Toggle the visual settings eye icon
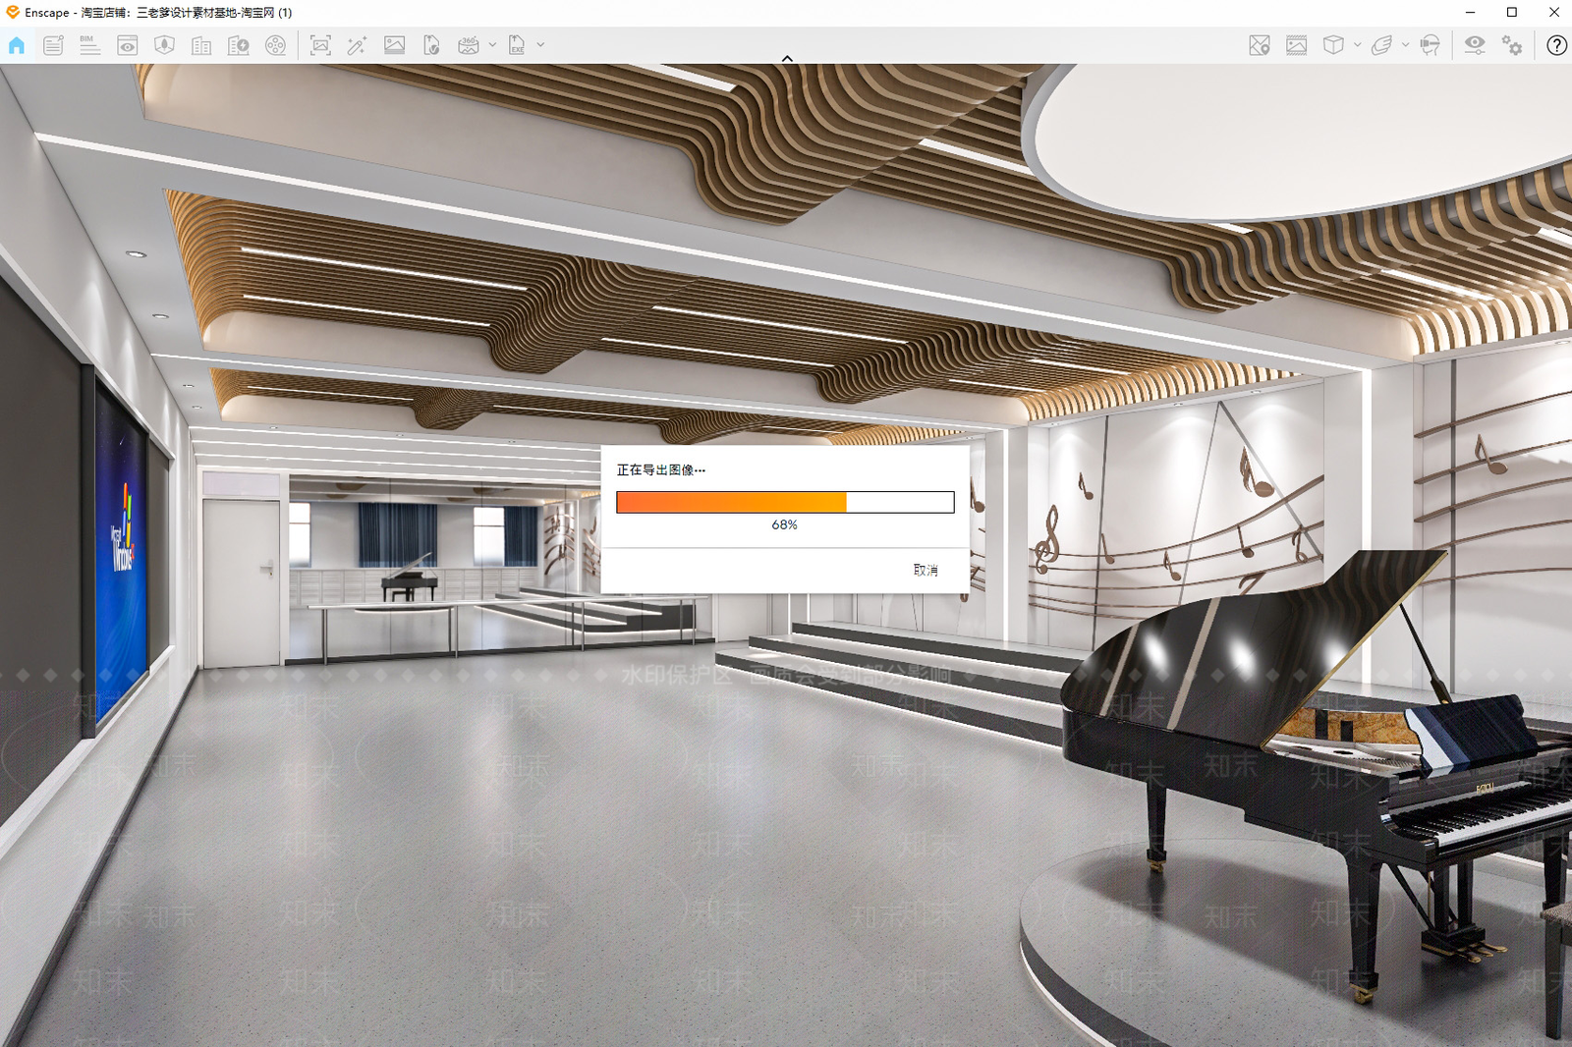The image size is (1572, 1047). [1475, 45]
